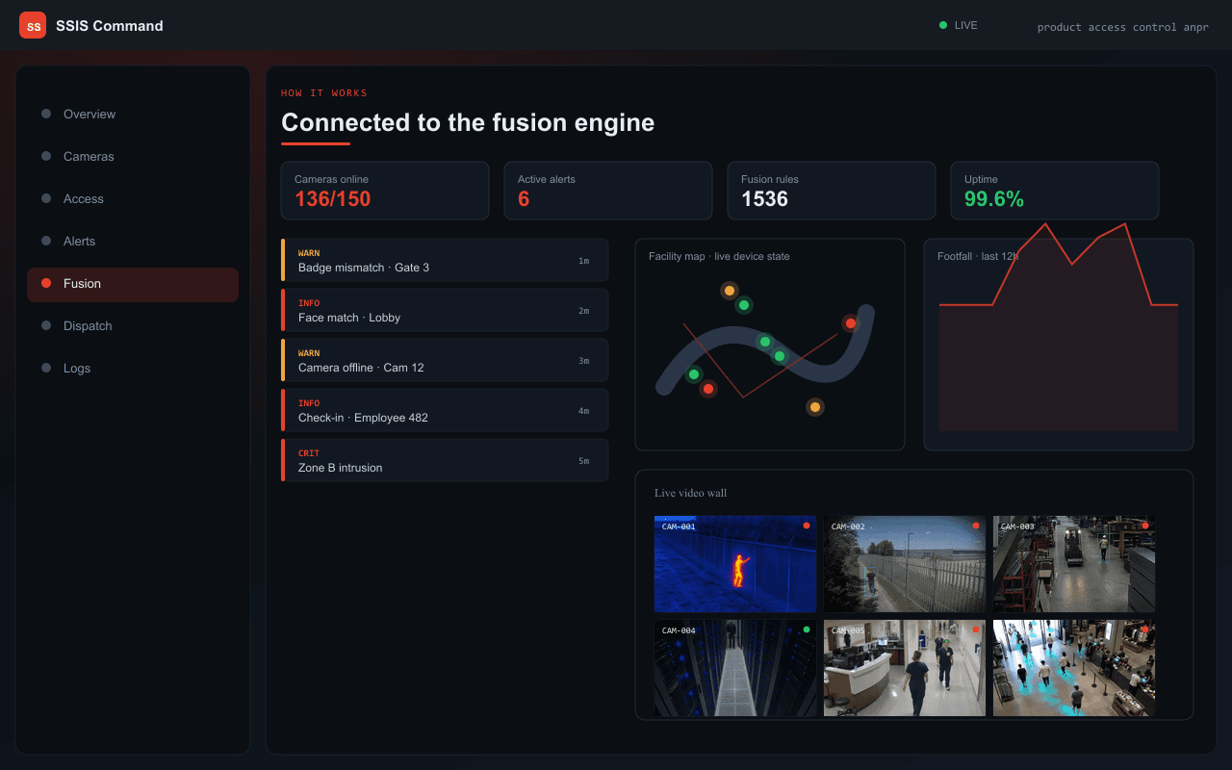This screenshot has width=1232, height=770.
Task: Open the Badge mismatch · Gate 3 alert
Action: [x=445, y=260]
